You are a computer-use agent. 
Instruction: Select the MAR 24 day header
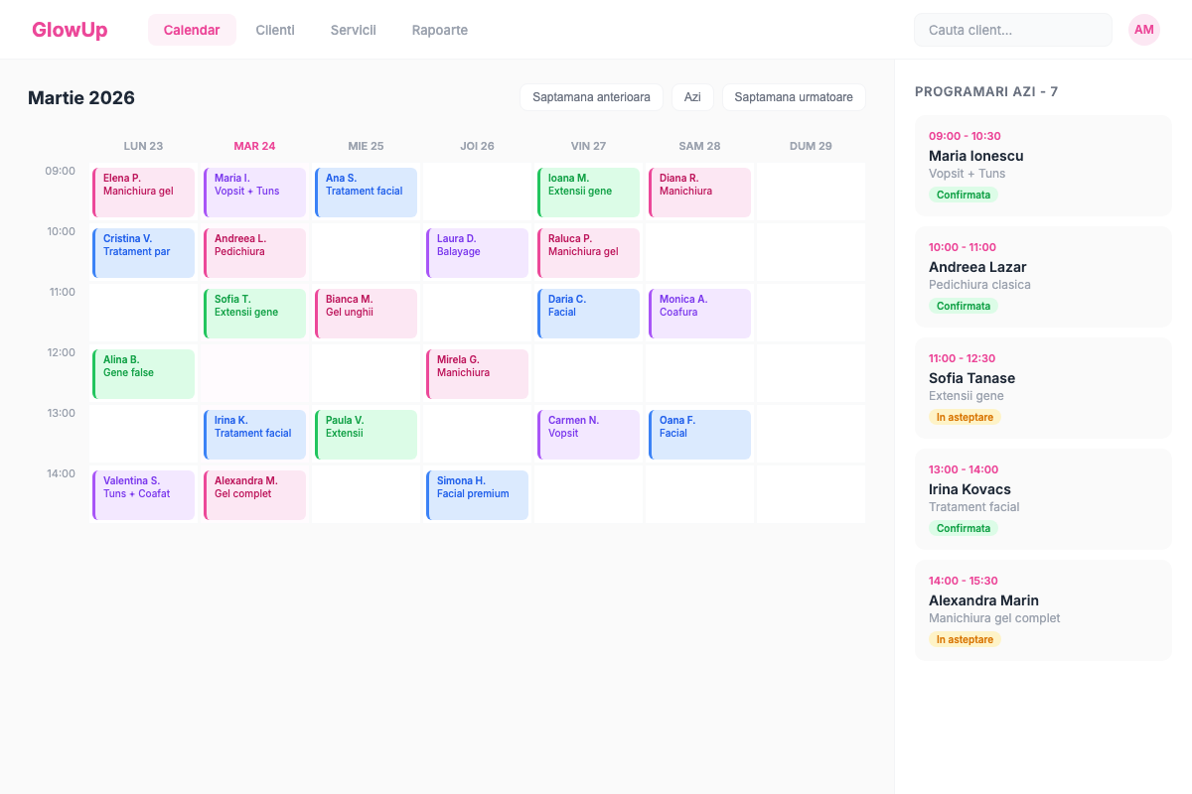click(x=254, y=146)
